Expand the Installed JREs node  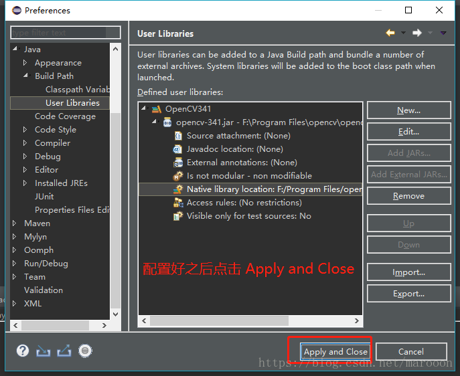tap(25, 183)
